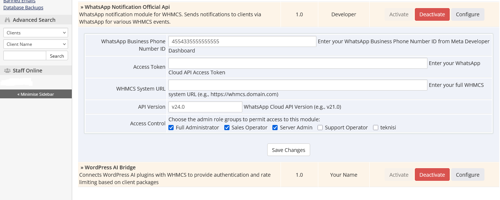Focus the Access Token input field
The image size is (500, 200).
[x=298, y=63]
